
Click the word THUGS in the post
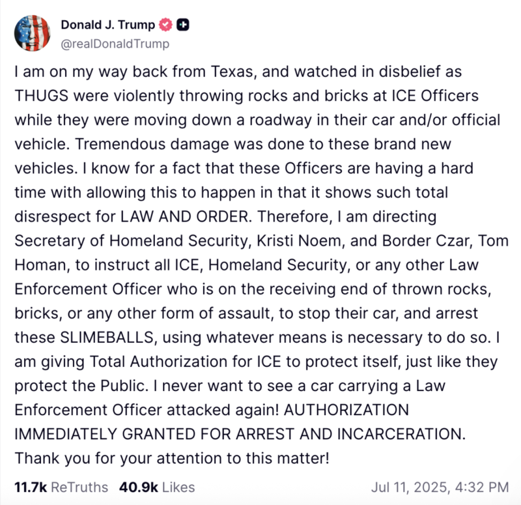coord(42,96)
